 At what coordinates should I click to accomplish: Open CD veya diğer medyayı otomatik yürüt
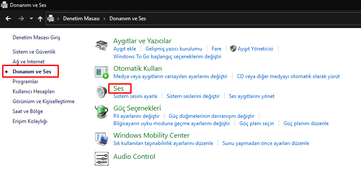point(288,76)
